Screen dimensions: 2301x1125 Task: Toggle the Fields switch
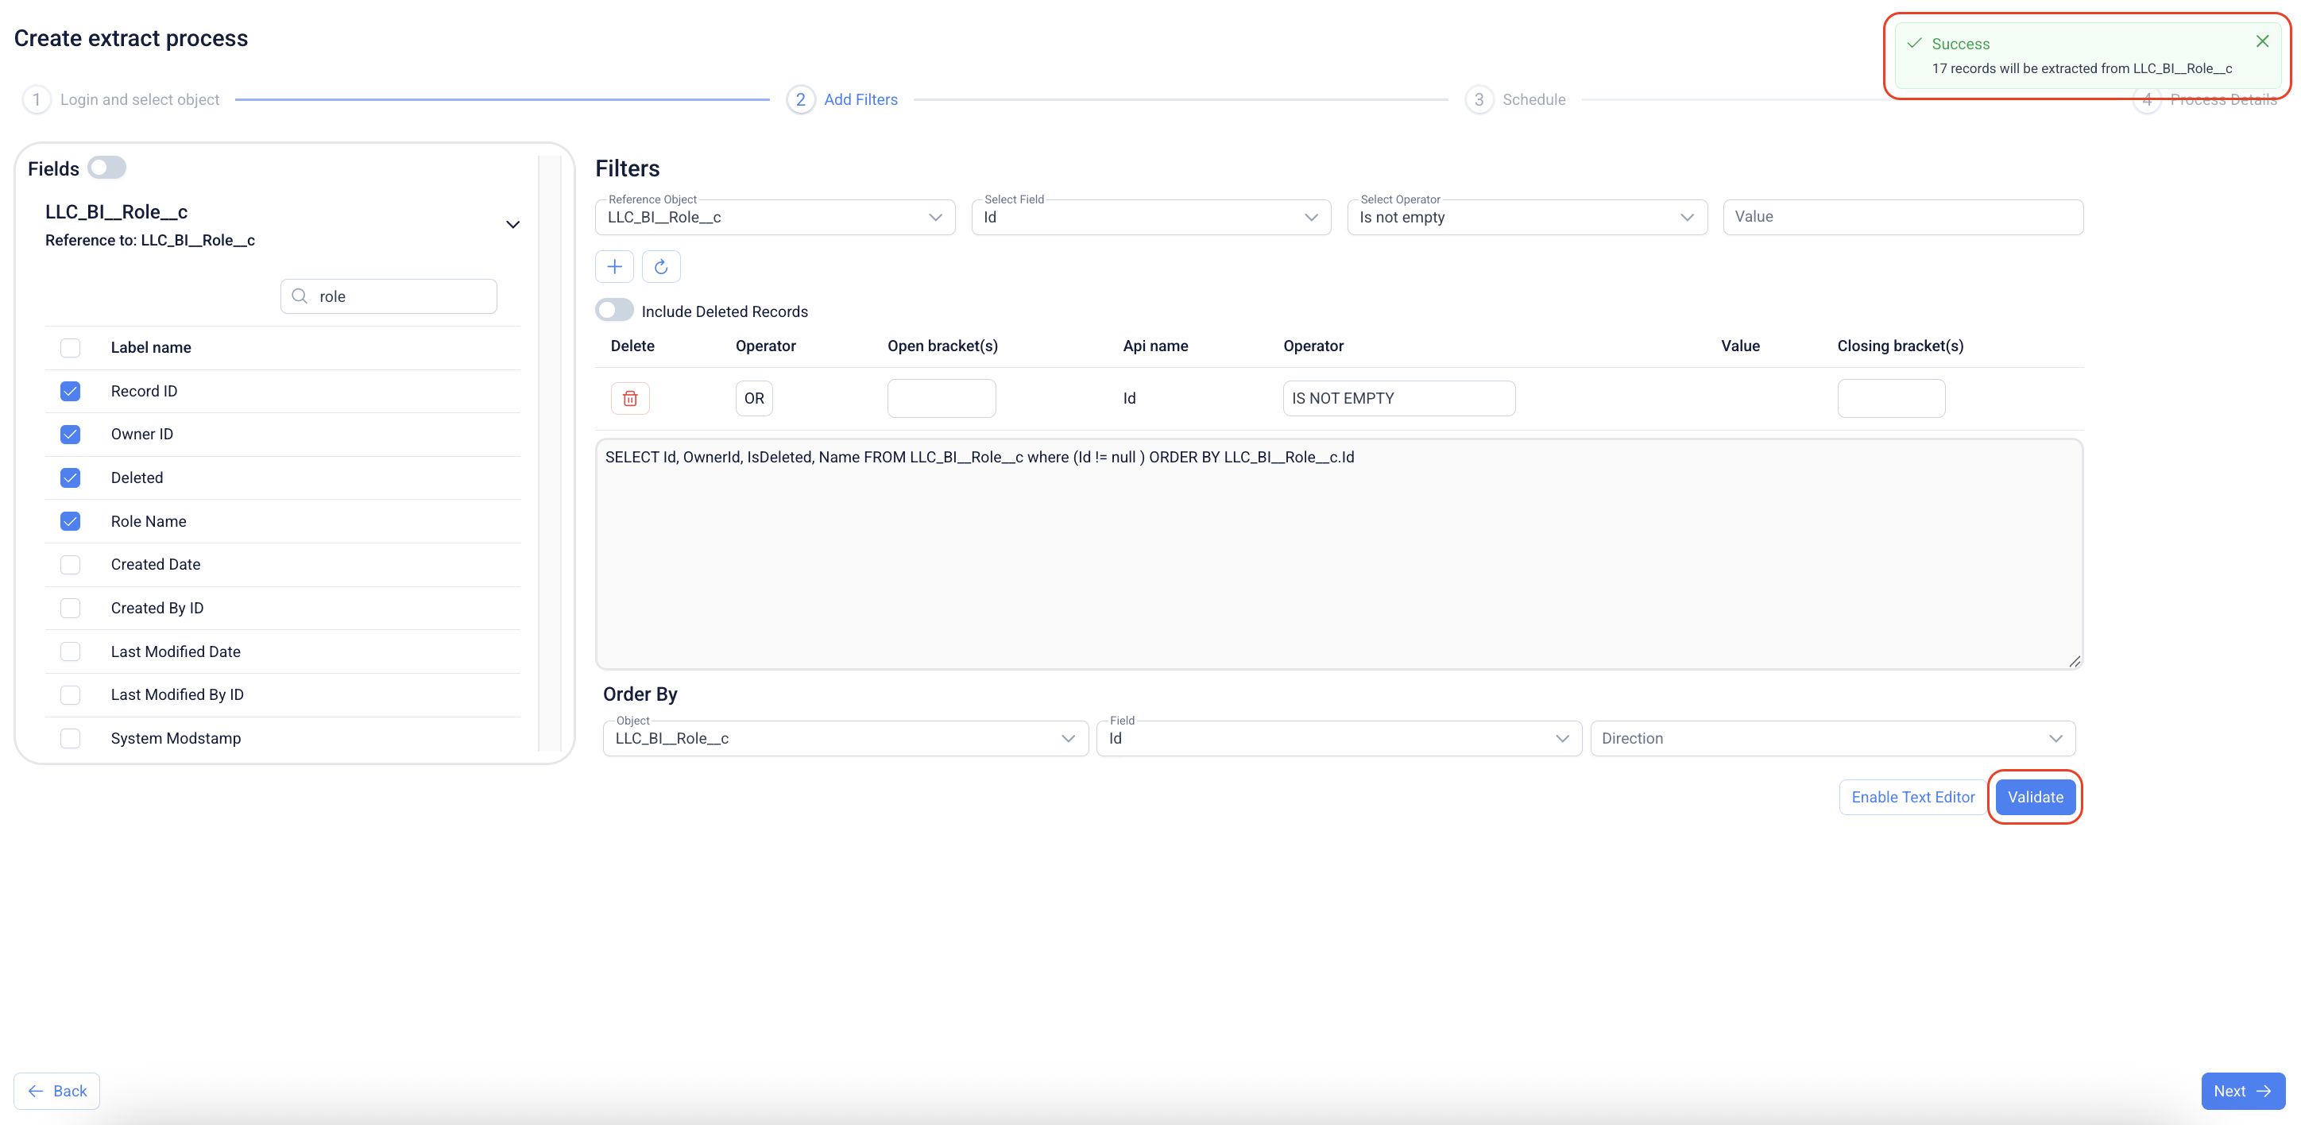(x=106, y=168)
